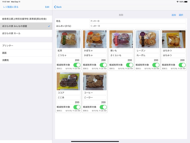Screen dimensions: 190x143
Task: Open プリンター settings
Action: click(26, 46)
